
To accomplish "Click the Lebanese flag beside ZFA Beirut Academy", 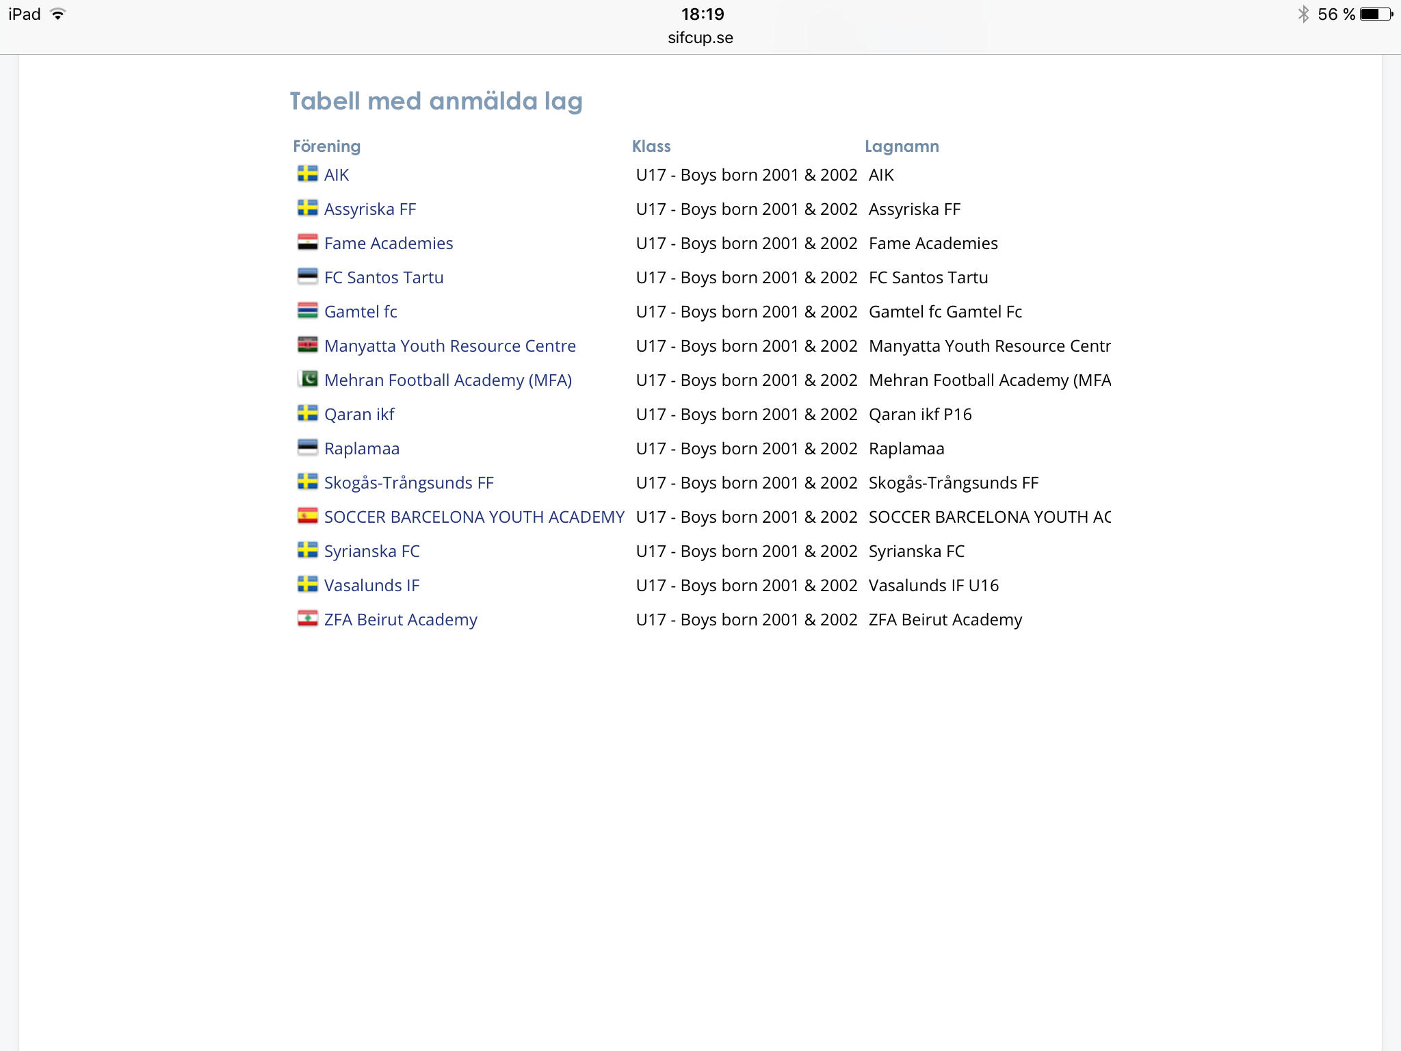I will click(307, 619).
